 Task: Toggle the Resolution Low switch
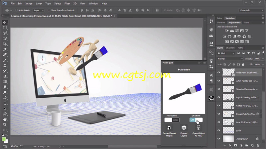(172, 120)
